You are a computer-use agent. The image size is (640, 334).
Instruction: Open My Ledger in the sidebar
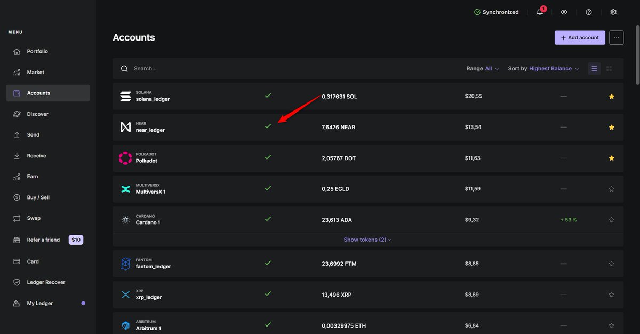(x=48, y=304)
